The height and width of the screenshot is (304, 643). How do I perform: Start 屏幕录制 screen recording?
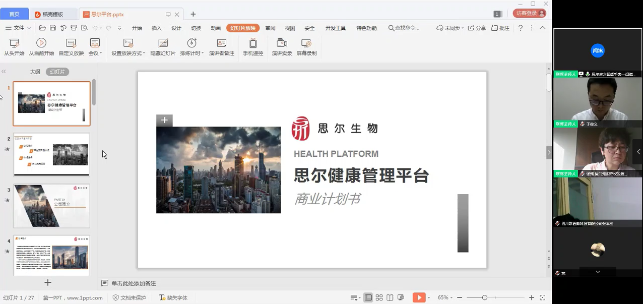(306, 43)
